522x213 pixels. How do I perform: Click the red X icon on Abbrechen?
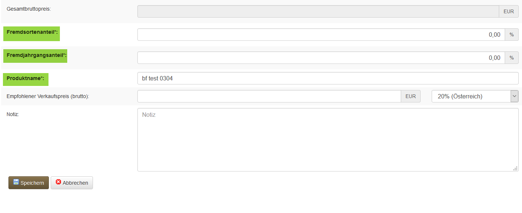pyautogui.click(x=58, y=182)
